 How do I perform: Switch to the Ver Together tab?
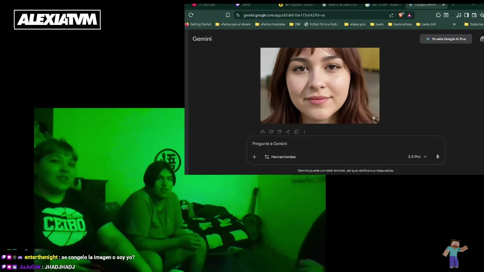pos(297,5)
